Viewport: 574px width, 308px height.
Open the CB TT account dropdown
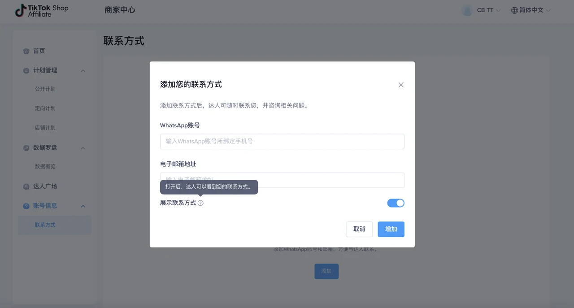pos(488,10)
